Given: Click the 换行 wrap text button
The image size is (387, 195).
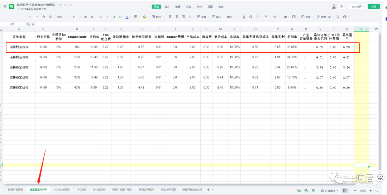Looking at the screenshot, I should (217, 17).
